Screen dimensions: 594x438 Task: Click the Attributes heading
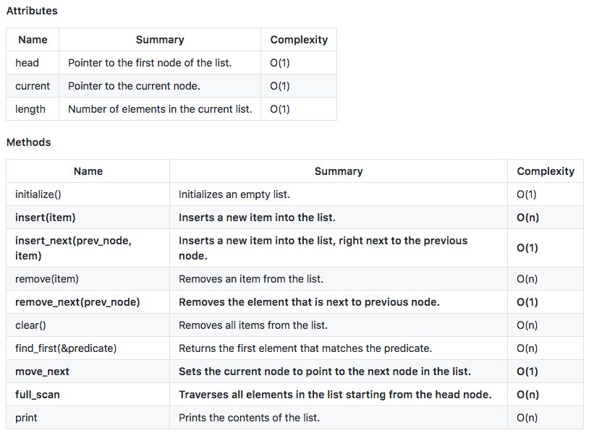pos(32,11)
